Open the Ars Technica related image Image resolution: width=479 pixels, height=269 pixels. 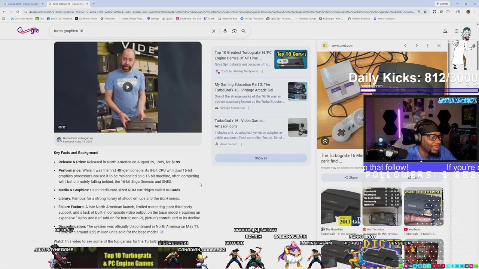click(x=382, y=207)
